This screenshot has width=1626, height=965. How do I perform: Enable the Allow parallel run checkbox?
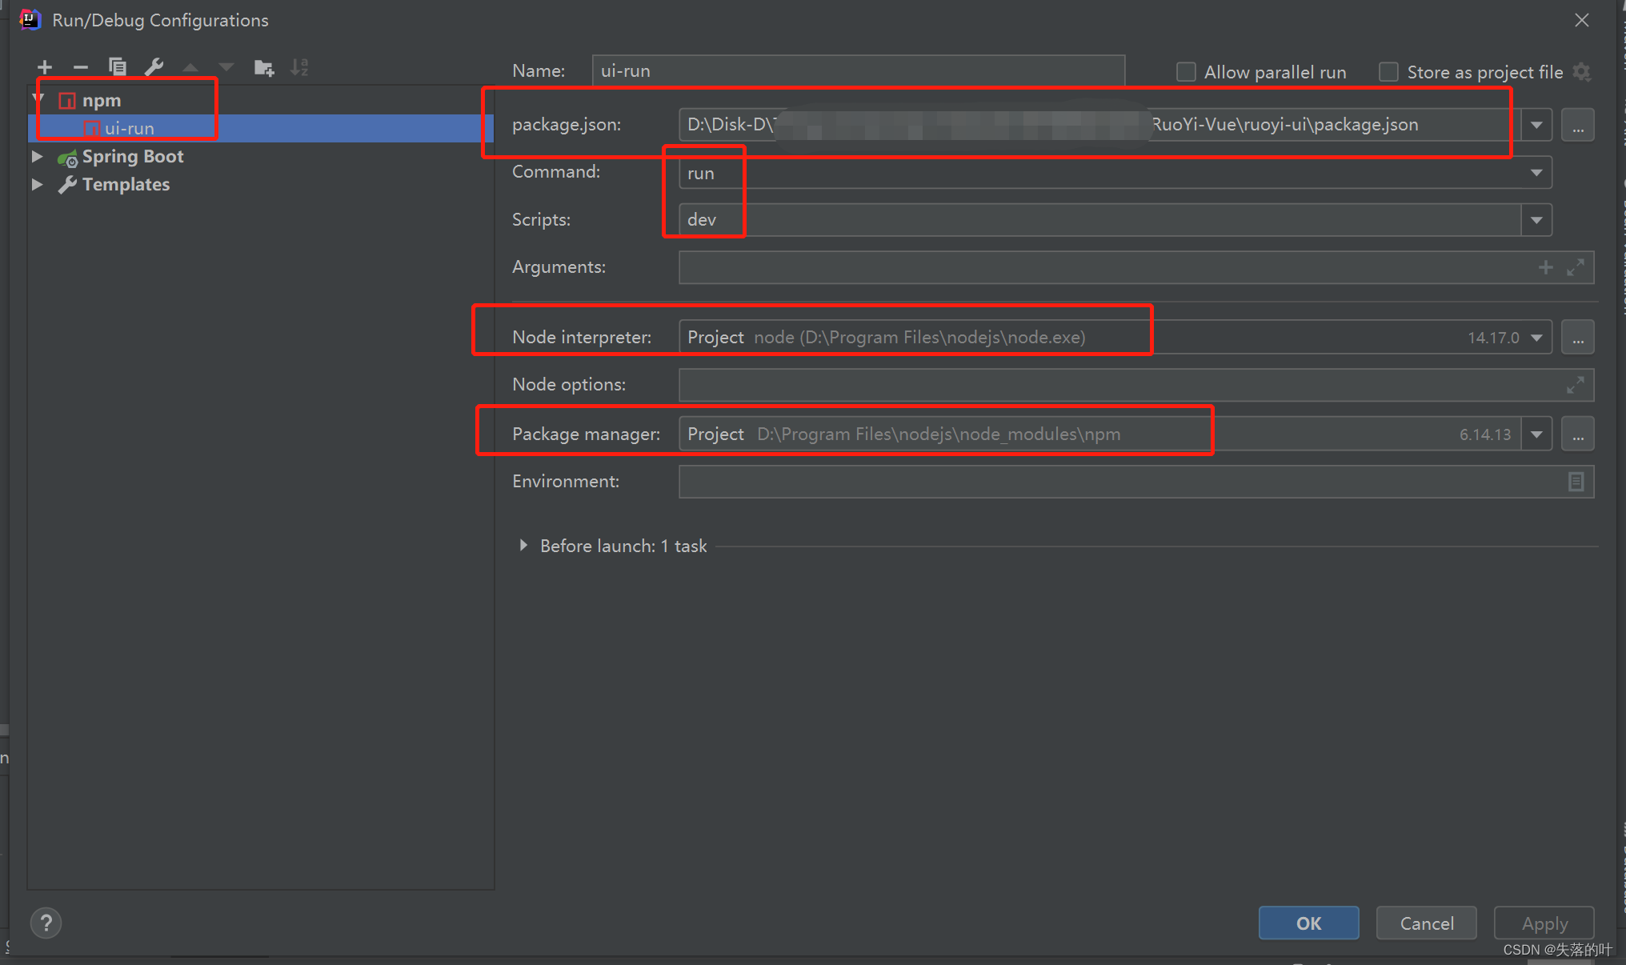(x=1186, y=72)
